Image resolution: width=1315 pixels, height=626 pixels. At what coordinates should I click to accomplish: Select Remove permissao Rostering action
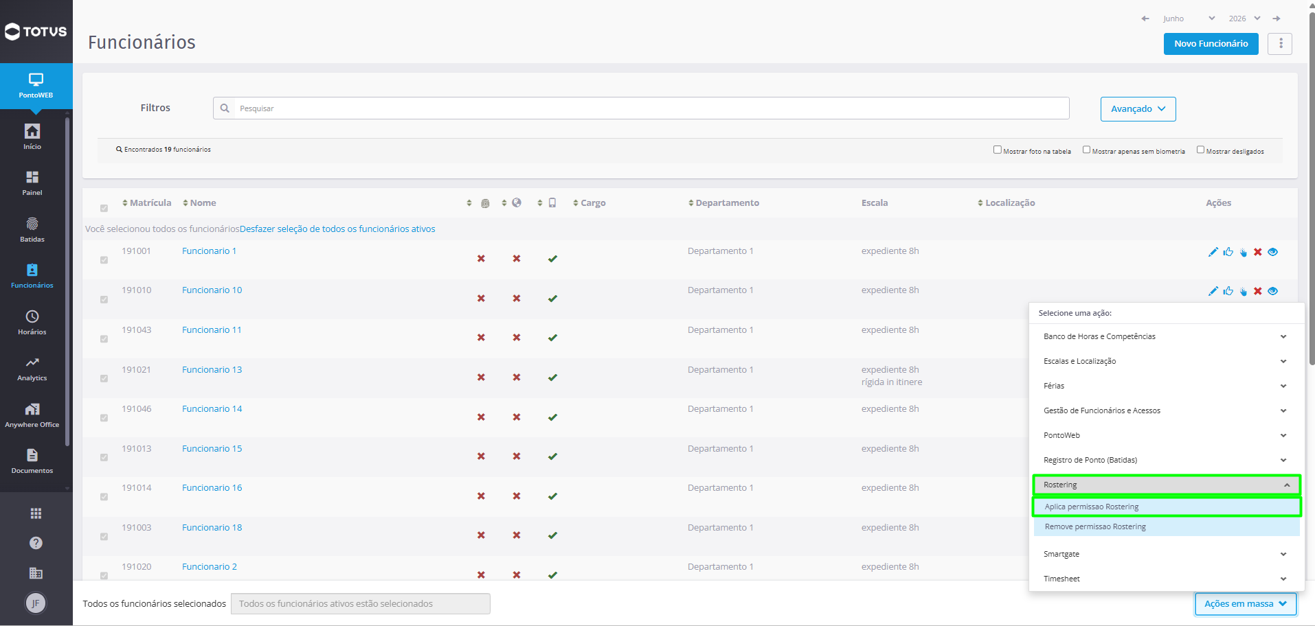pyautogui.click(x=1167, y=526)
